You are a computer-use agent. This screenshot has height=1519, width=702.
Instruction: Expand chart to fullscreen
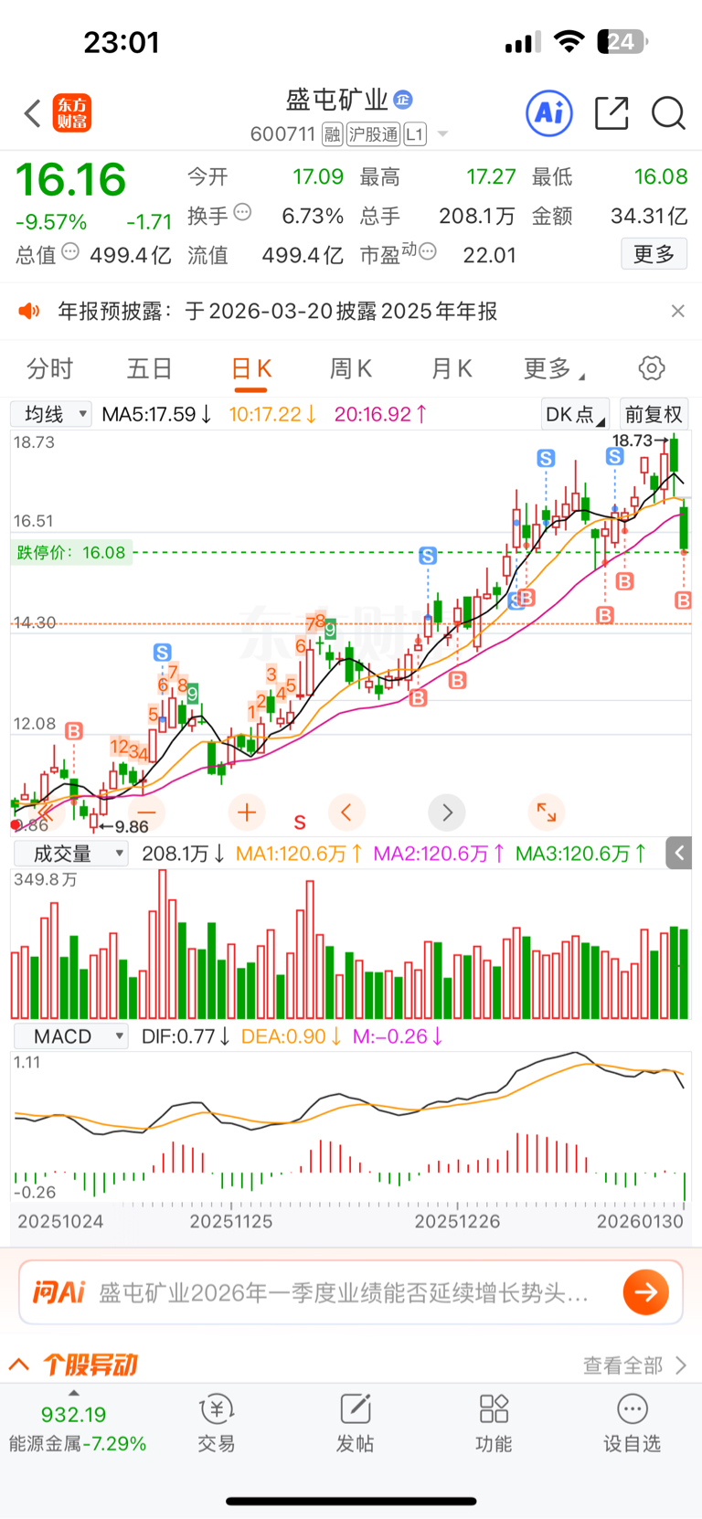[x=547, y=812]
